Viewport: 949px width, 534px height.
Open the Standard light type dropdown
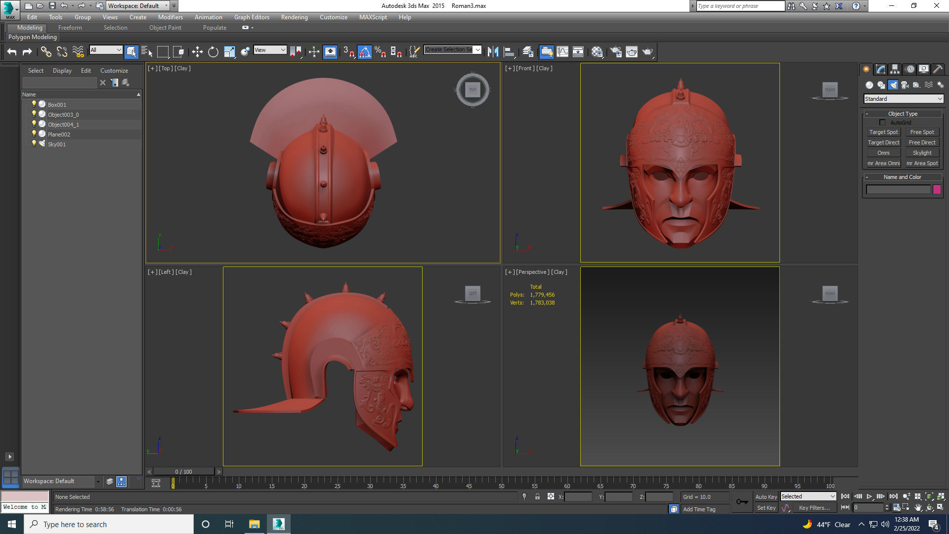click(x=904, y=99)
